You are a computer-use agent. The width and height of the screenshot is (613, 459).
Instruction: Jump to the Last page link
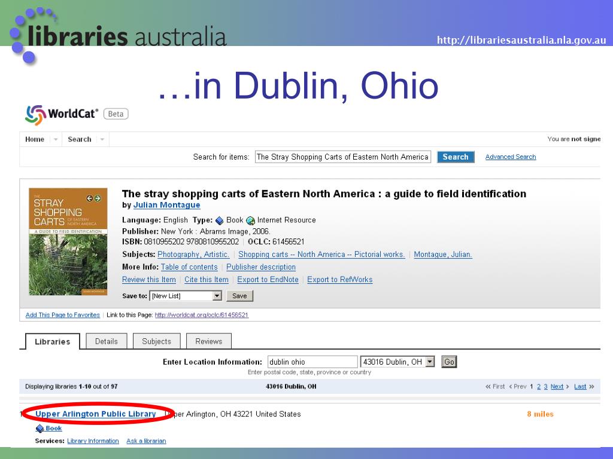pos(580,387)
